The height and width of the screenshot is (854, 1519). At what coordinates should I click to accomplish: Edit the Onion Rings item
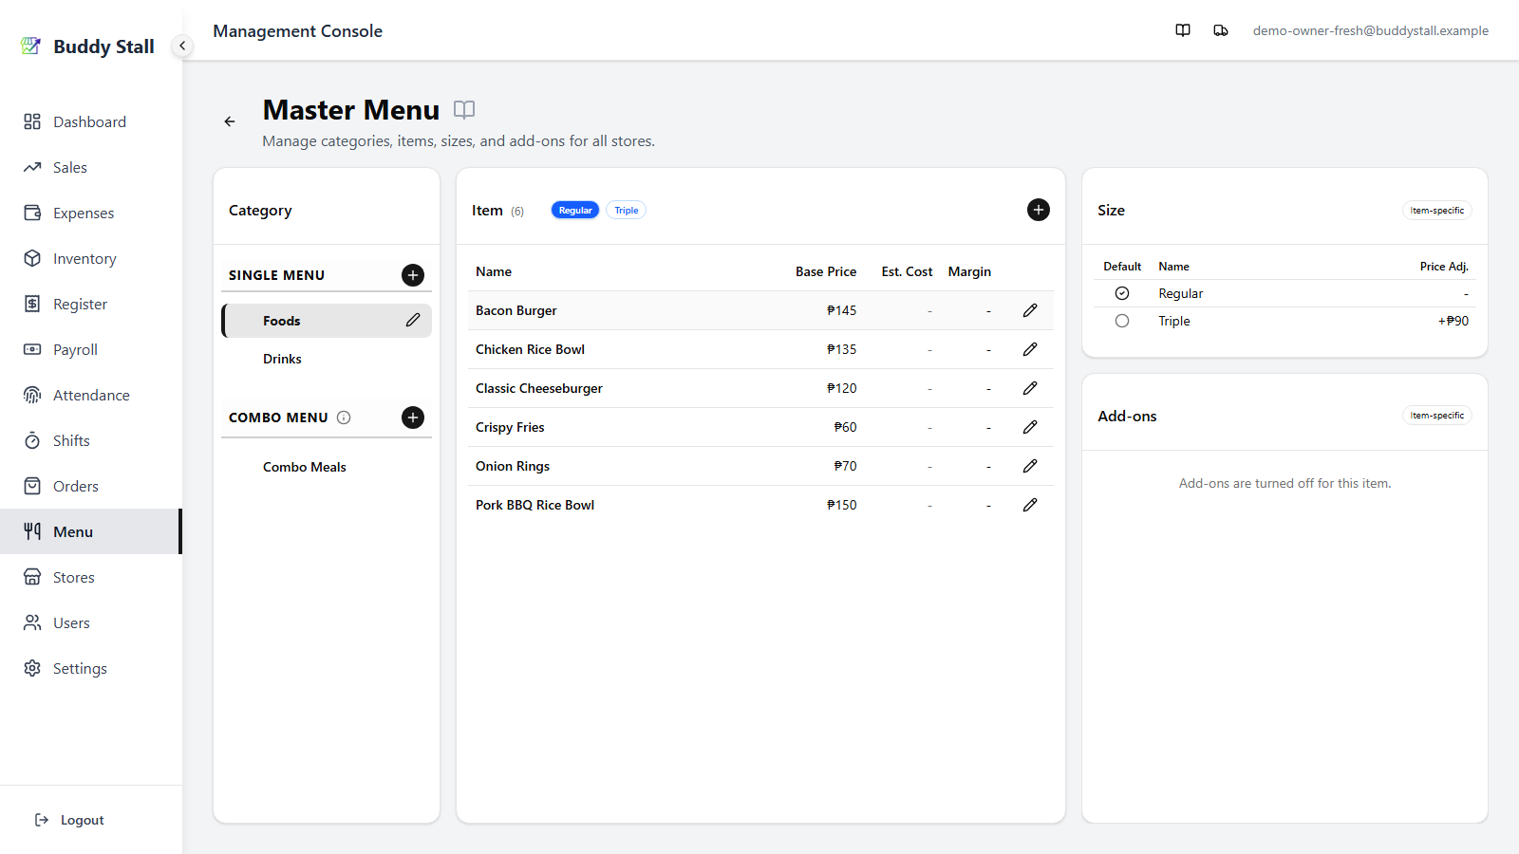click(1030, 466)
